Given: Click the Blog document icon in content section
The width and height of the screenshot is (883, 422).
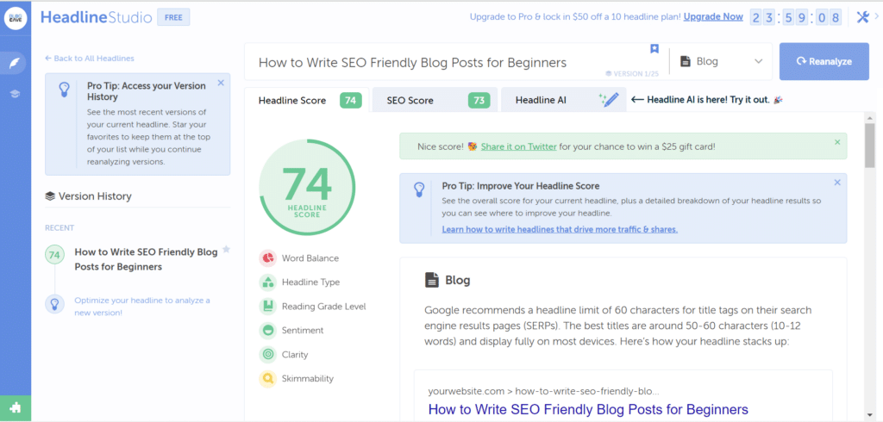Looking at the screenshot, I should click(432, 280).
